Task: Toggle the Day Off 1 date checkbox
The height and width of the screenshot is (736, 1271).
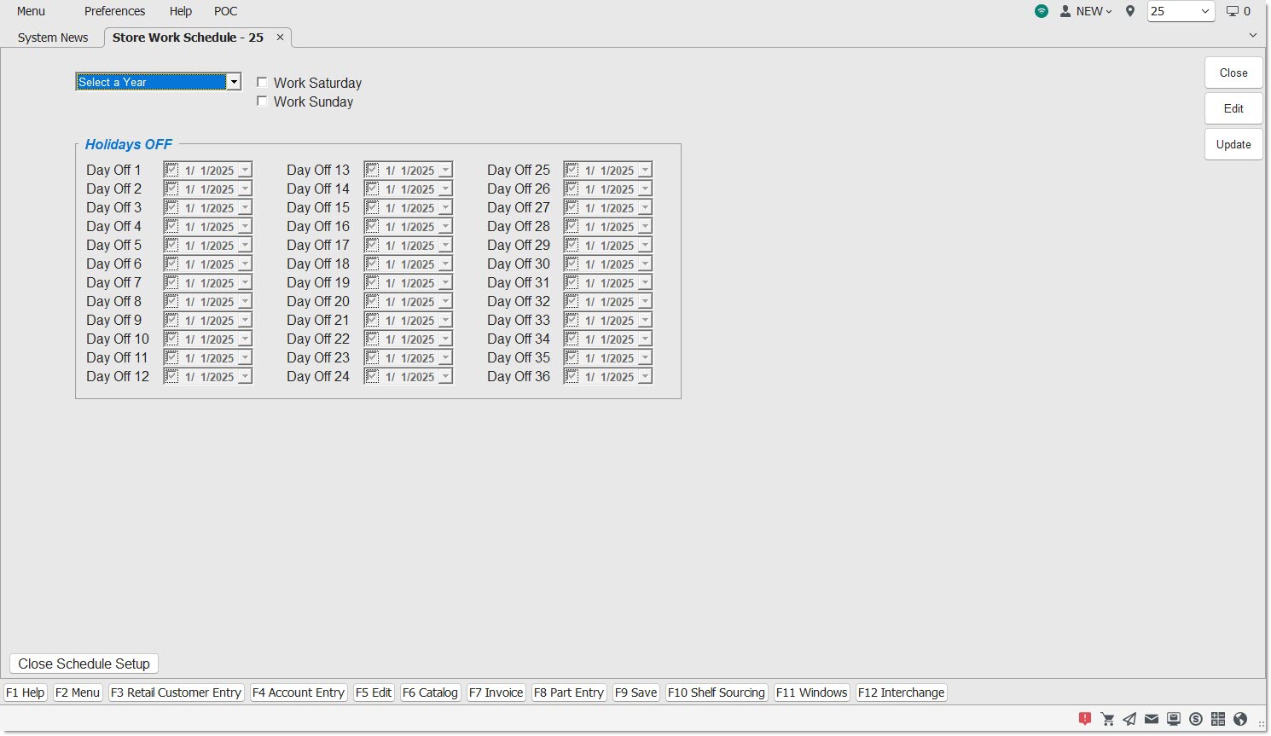Action: coord(172,170)
